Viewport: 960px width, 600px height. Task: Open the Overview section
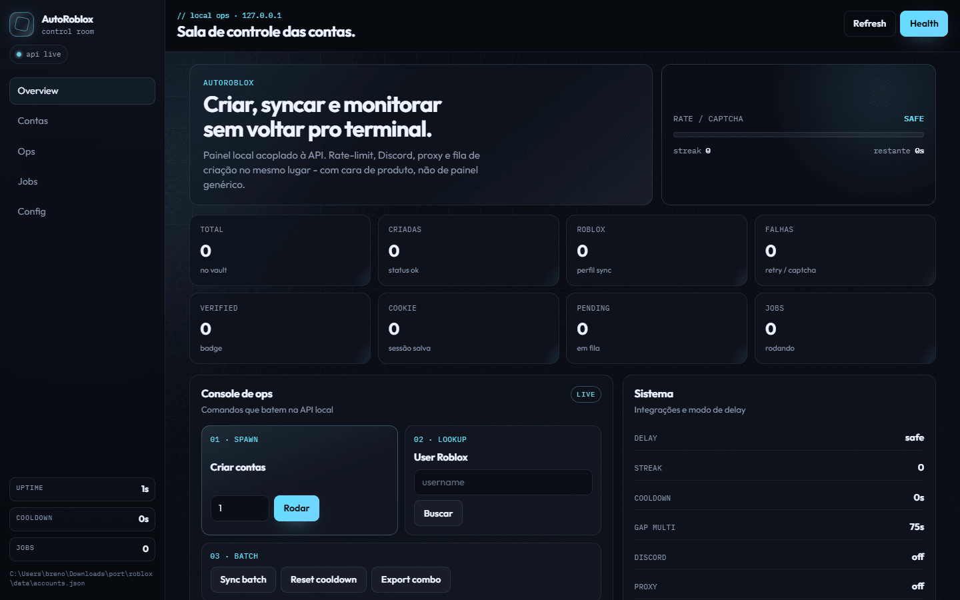tap(82, 91)
